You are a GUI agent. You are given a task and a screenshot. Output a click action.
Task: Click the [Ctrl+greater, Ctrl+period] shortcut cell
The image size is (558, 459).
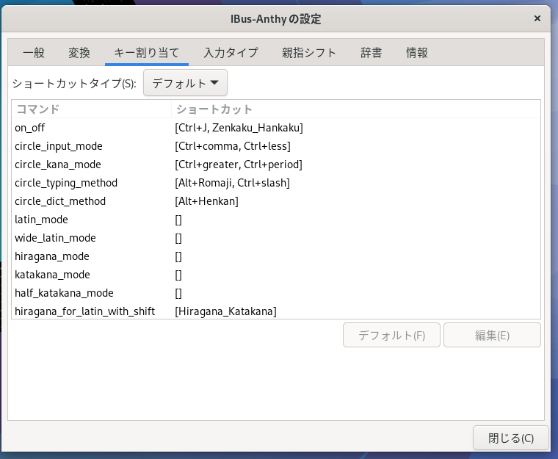239,165
